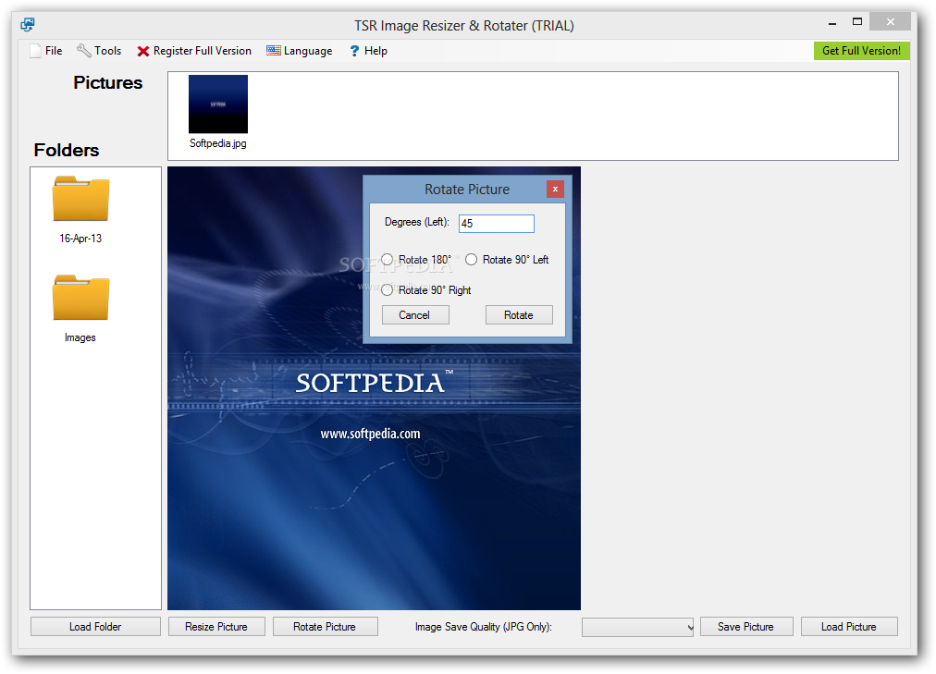Viewport: 936px width, 674px height.
Task: Click the Images folder label
Action: 80,337
